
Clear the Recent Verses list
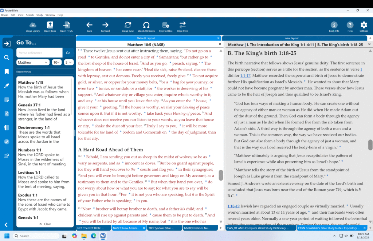click(x=45, y=224)
